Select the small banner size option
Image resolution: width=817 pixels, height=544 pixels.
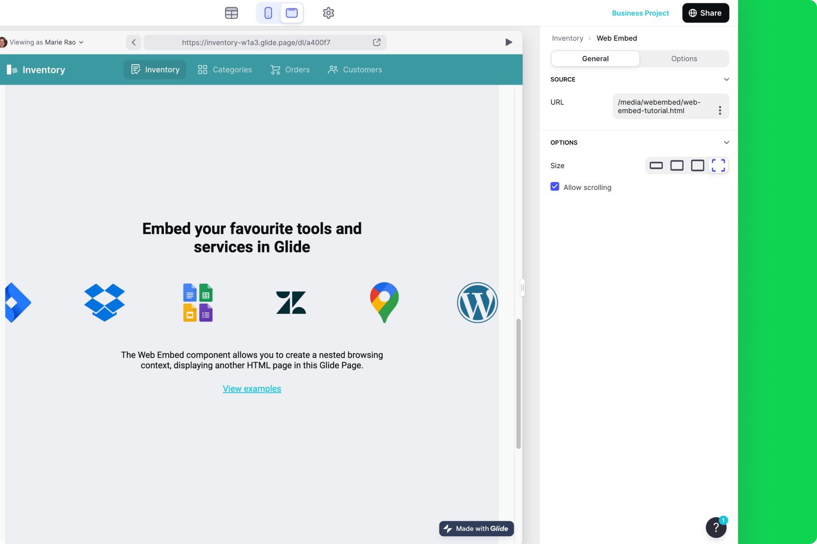click(x=656, y=165)
